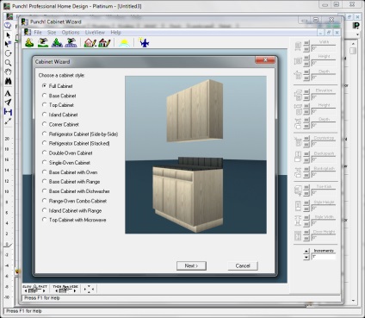Viewport: 365px width, 318px height.
Task: Open the Options menu
Action: (x=71, y=33)
